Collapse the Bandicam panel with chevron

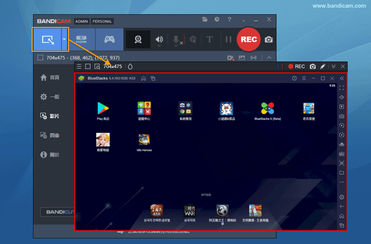269,57
